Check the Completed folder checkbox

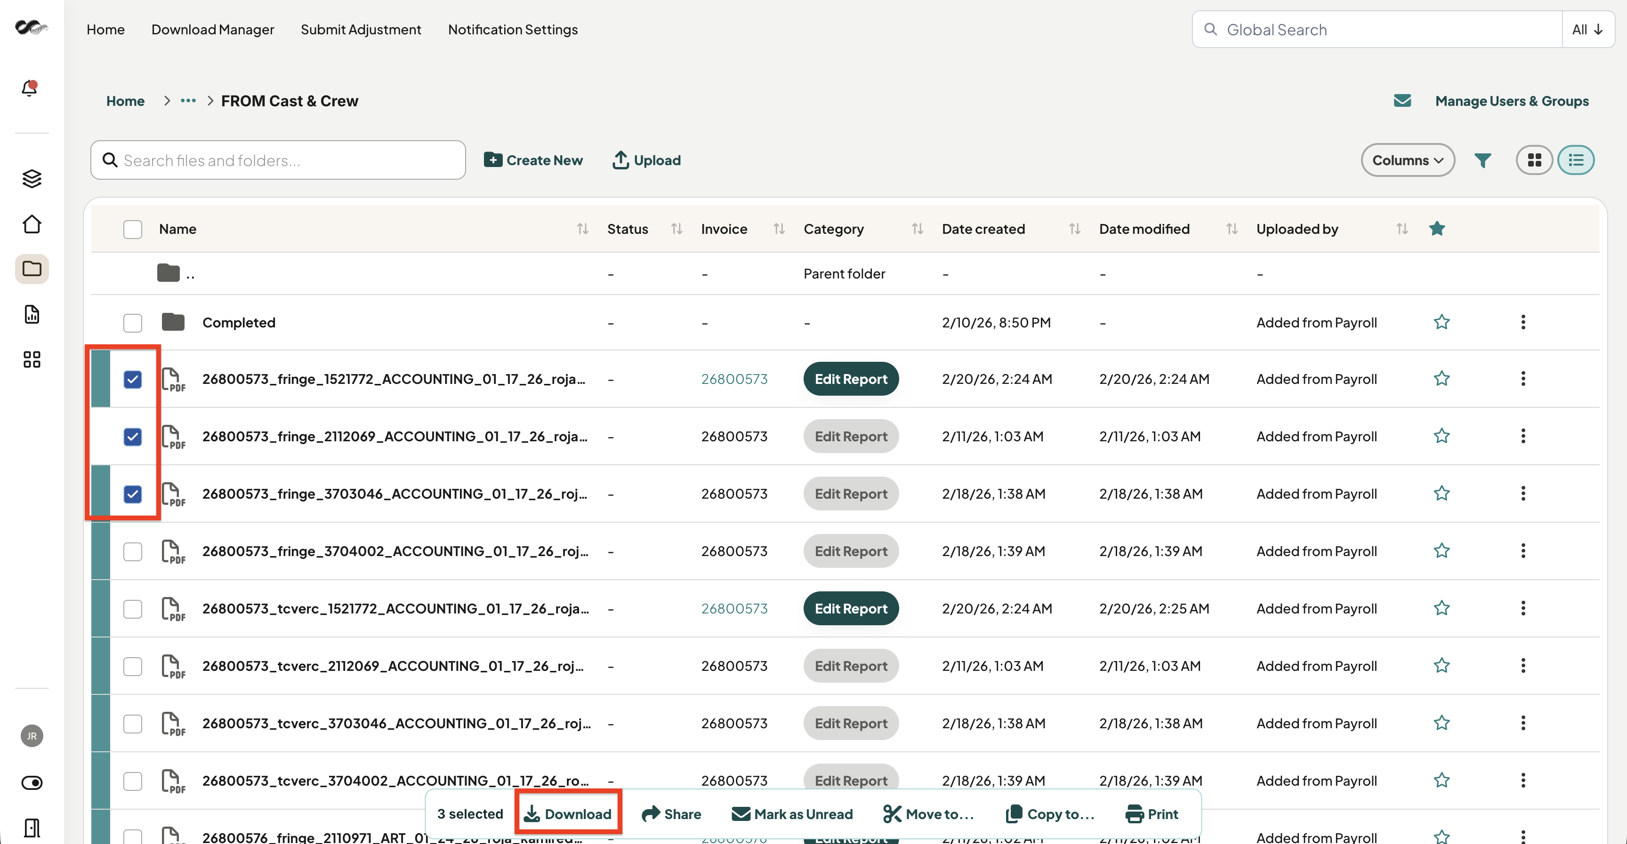pyautogui.click(x=133, y=323)
